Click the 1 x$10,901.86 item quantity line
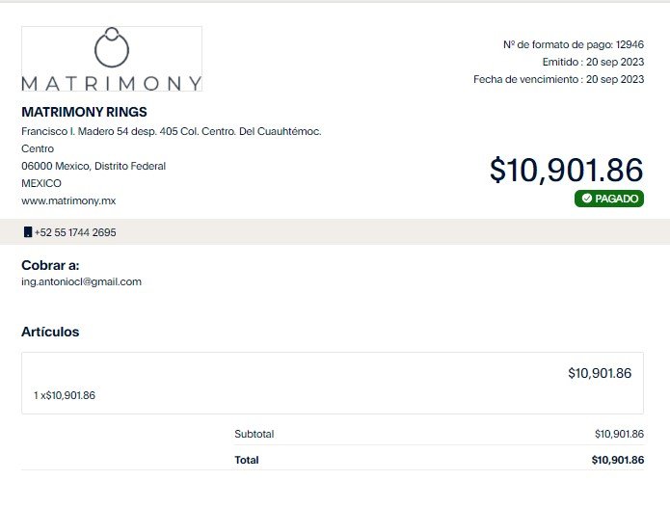670x507 pixels. tap(65, 395)
